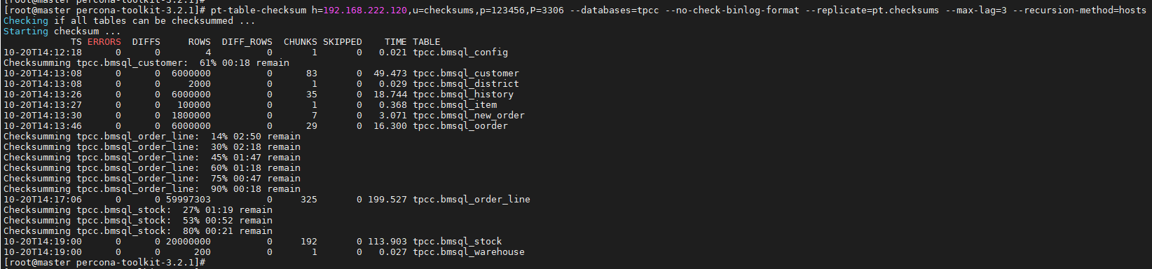
Task: Click the final shell prompt line
Action: tap(104, 263)
